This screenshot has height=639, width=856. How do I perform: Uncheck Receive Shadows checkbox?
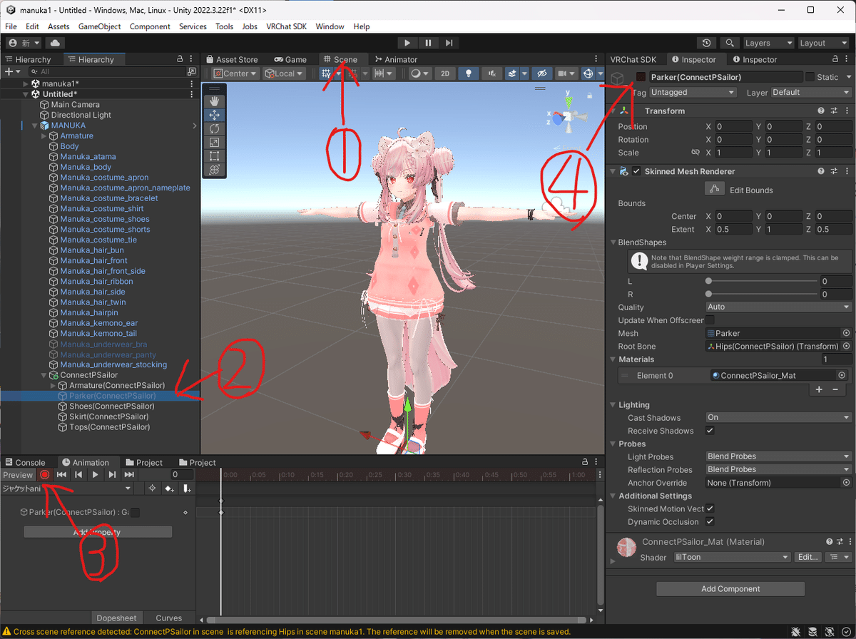pos(710,431)
